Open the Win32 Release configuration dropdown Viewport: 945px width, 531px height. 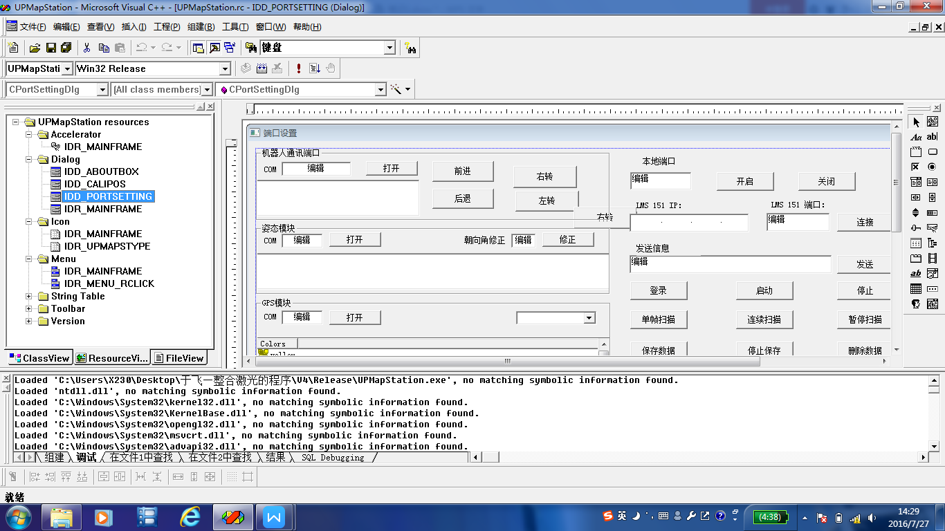click(225, 68)
